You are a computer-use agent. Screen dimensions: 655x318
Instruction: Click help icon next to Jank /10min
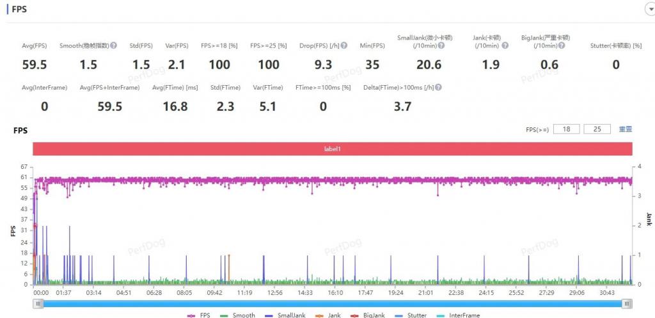(505, 45)
